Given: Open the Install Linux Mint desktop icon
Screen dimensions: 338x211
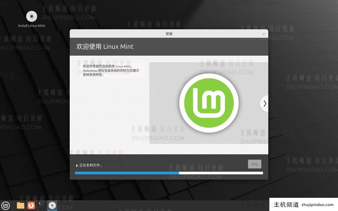Looking at the screenshot, I should 32,19.
